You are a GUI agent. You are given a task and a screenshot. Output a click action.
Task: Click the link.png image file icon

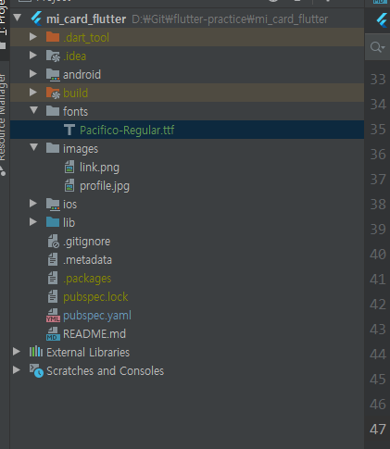(69, 167)
